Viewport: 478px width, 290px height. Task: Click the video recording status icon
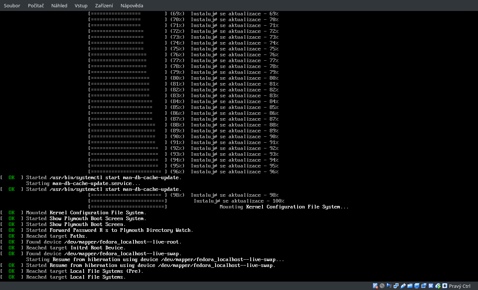tap(424, 286)
